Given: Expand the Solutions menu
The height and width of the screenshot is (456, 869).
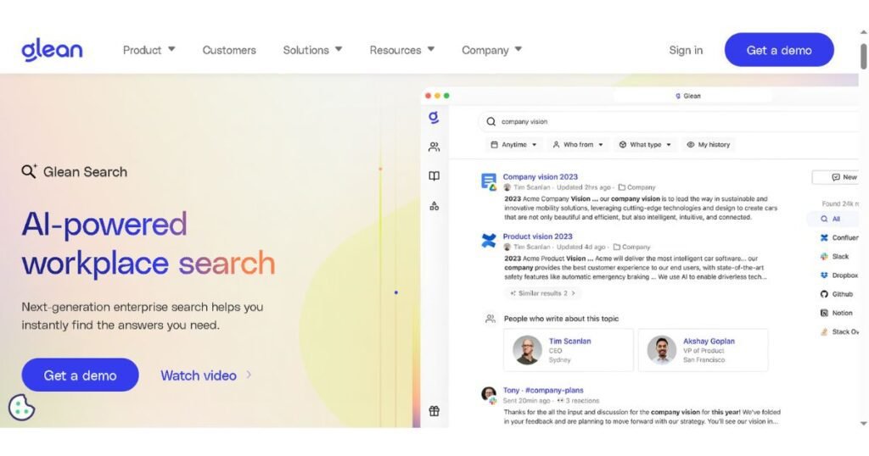Looking at the screenshot, I should (x=312, y=50).
